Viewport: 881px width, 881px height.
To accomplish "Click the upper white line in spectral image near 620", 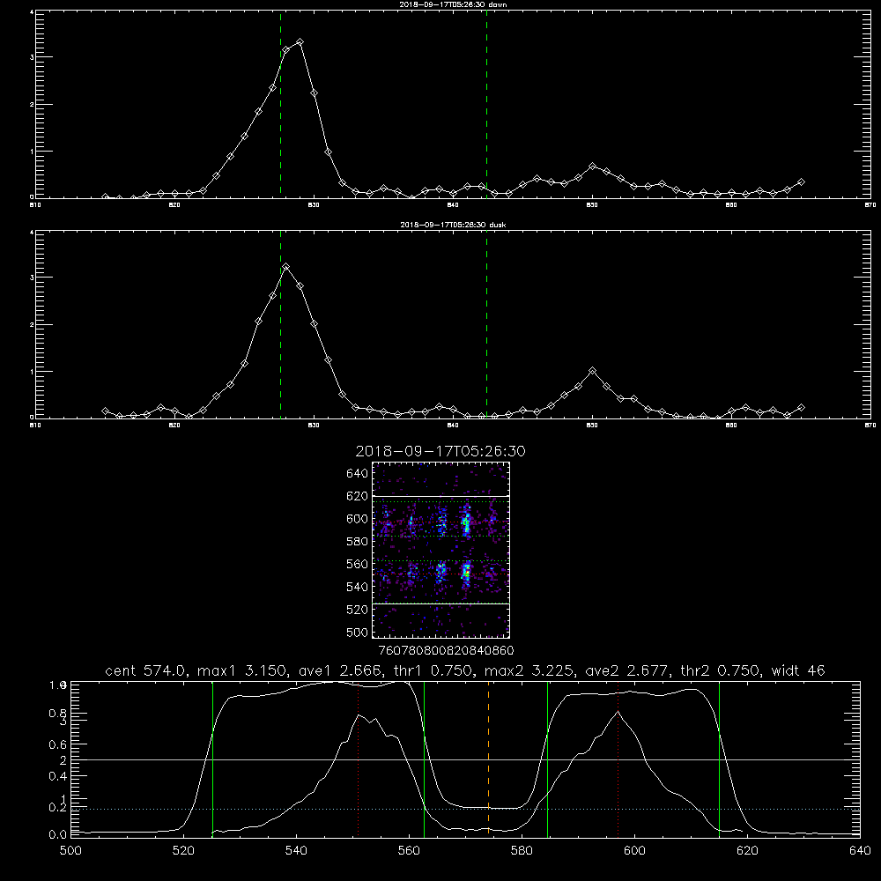I will (441, 496).
